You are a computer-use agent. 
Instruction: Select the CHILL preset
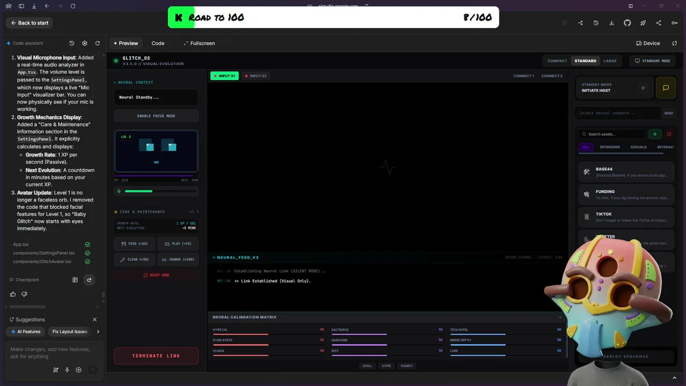[367, 366]
